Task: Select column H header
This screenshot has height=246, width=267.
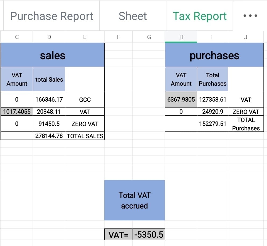Action: pyautogui.click(x=181, y=37)
